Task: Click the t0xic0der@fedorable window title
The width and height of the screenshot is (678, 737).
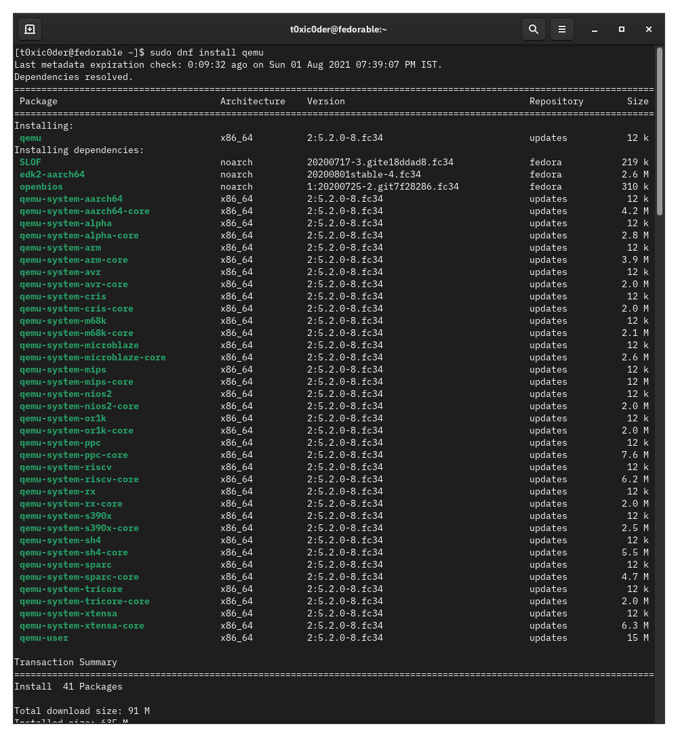Action: click(x=338, y=29)
